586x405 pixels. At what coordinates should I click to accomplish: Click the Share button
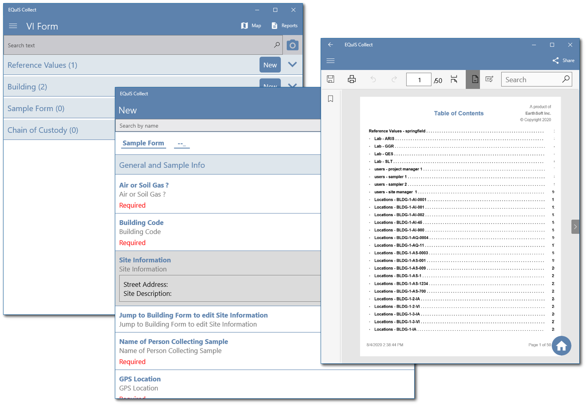(x=564, y=60)
